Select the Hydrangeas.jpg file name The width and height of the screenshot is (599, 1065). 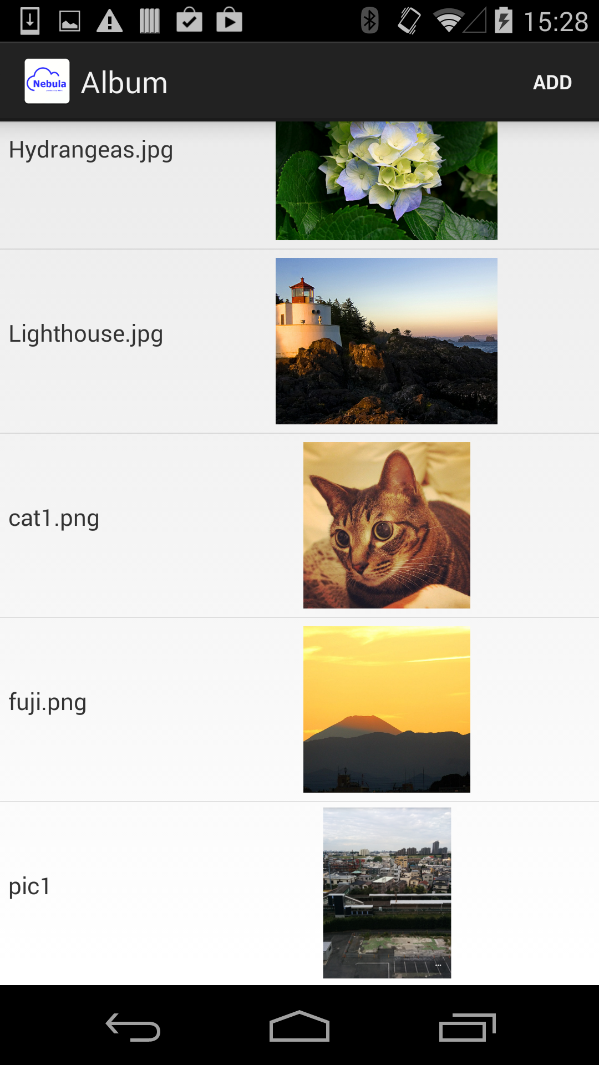pyautogui.click(x=91, y=150)
